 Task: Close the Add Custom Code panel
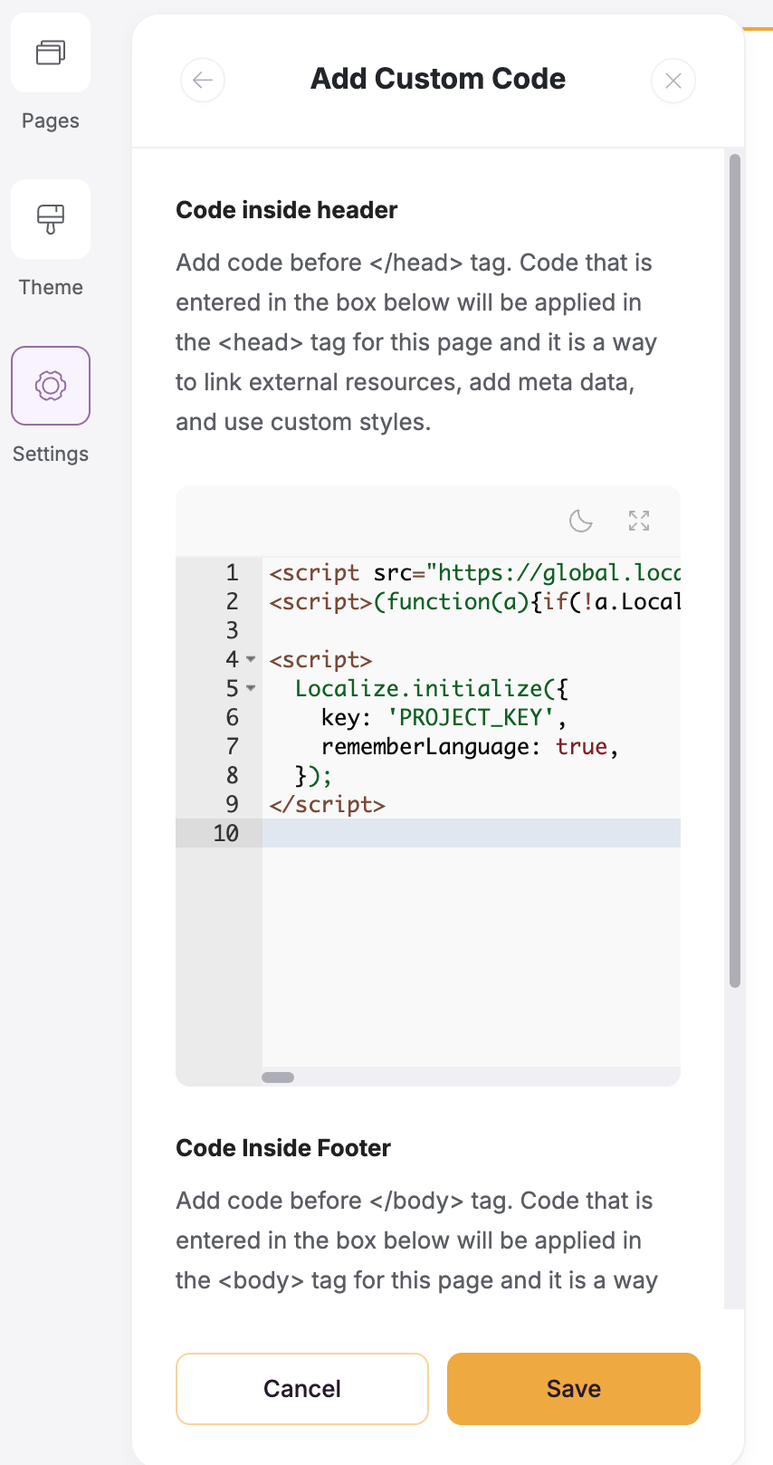click(673, 81)
